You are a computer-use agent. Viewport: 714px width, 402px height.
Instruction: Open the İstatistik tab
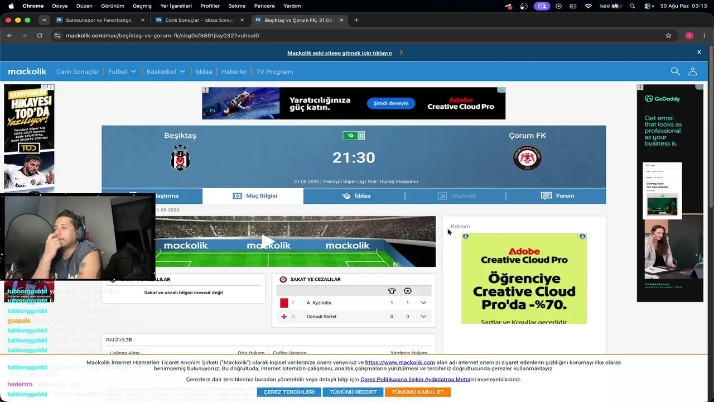pos(456,196)
